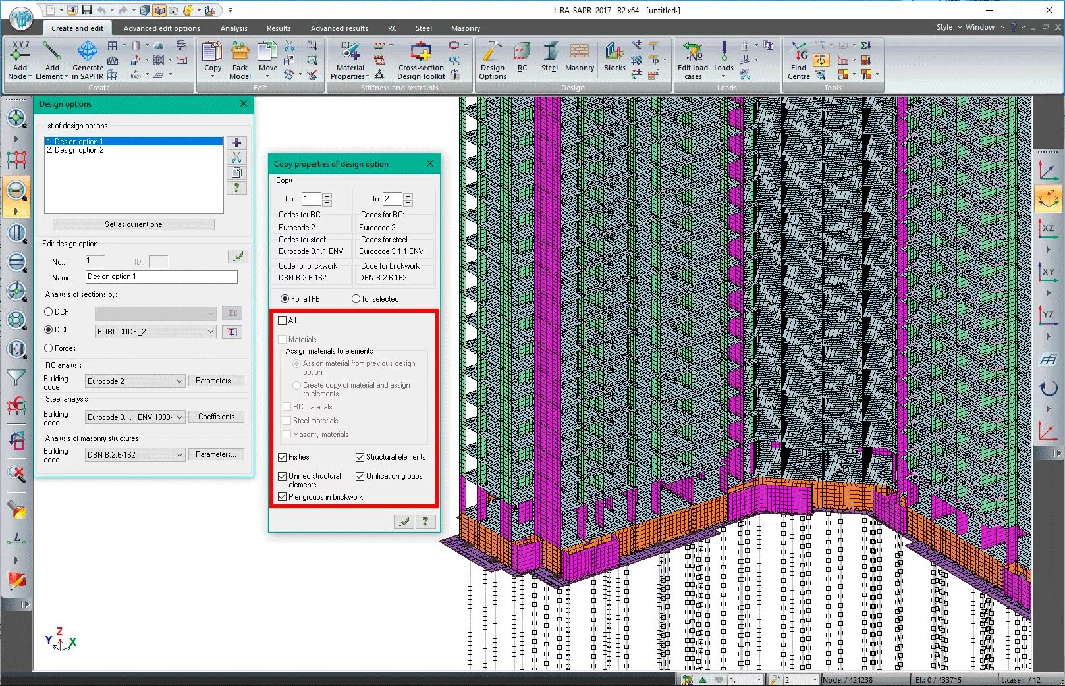The width and height of the screenshot is (1065, 686).
Task: Uncheck Unified structural elements checkbox
Action: point(283,476)
